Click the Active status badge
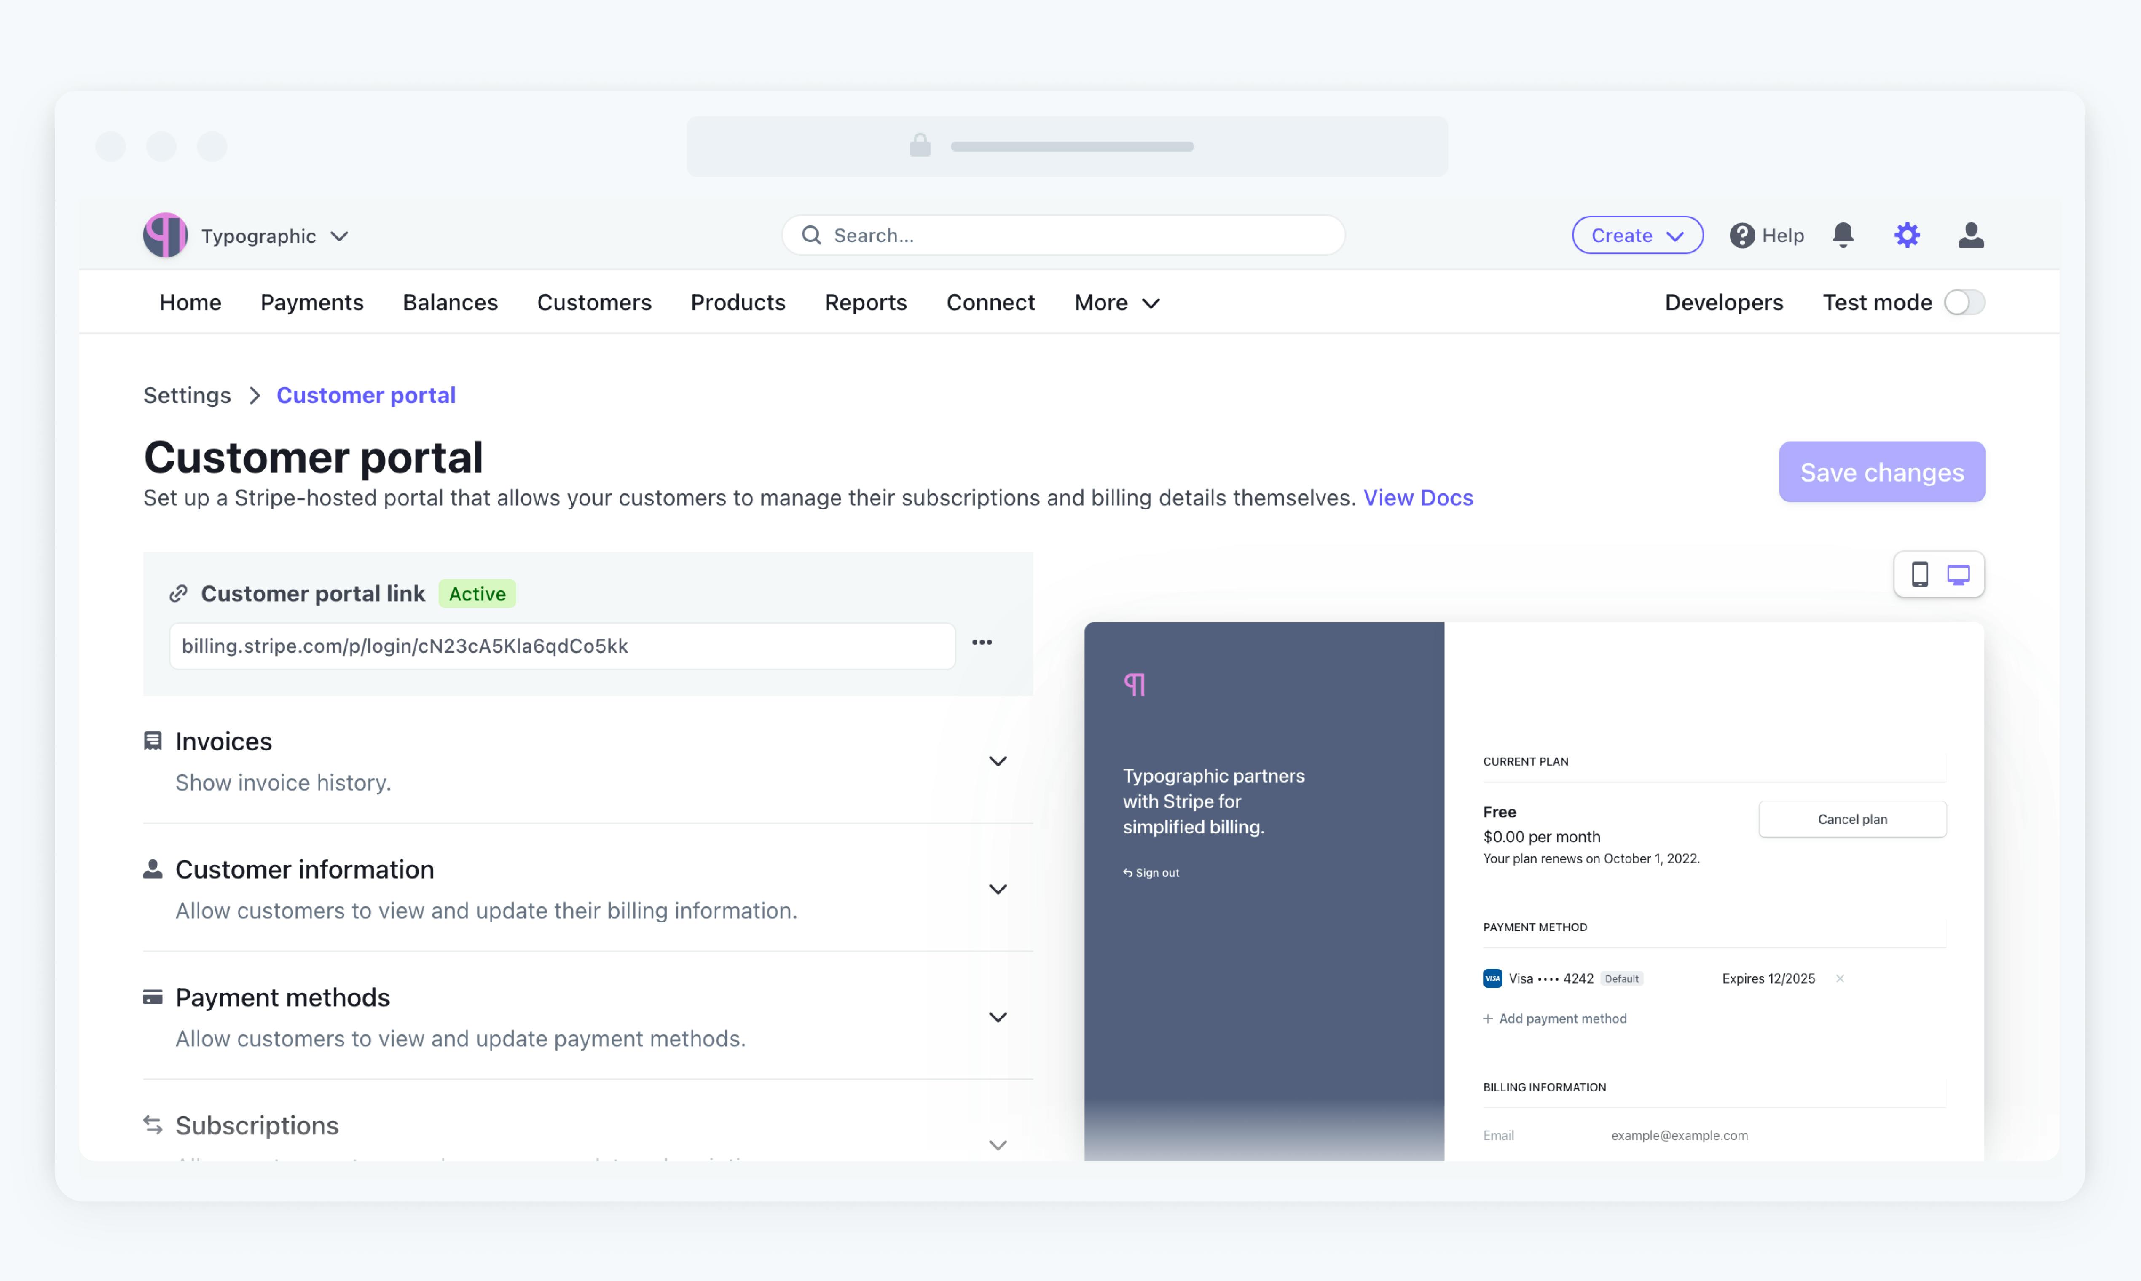The height and width of the screenshot is (1281, 2141). 478,594
